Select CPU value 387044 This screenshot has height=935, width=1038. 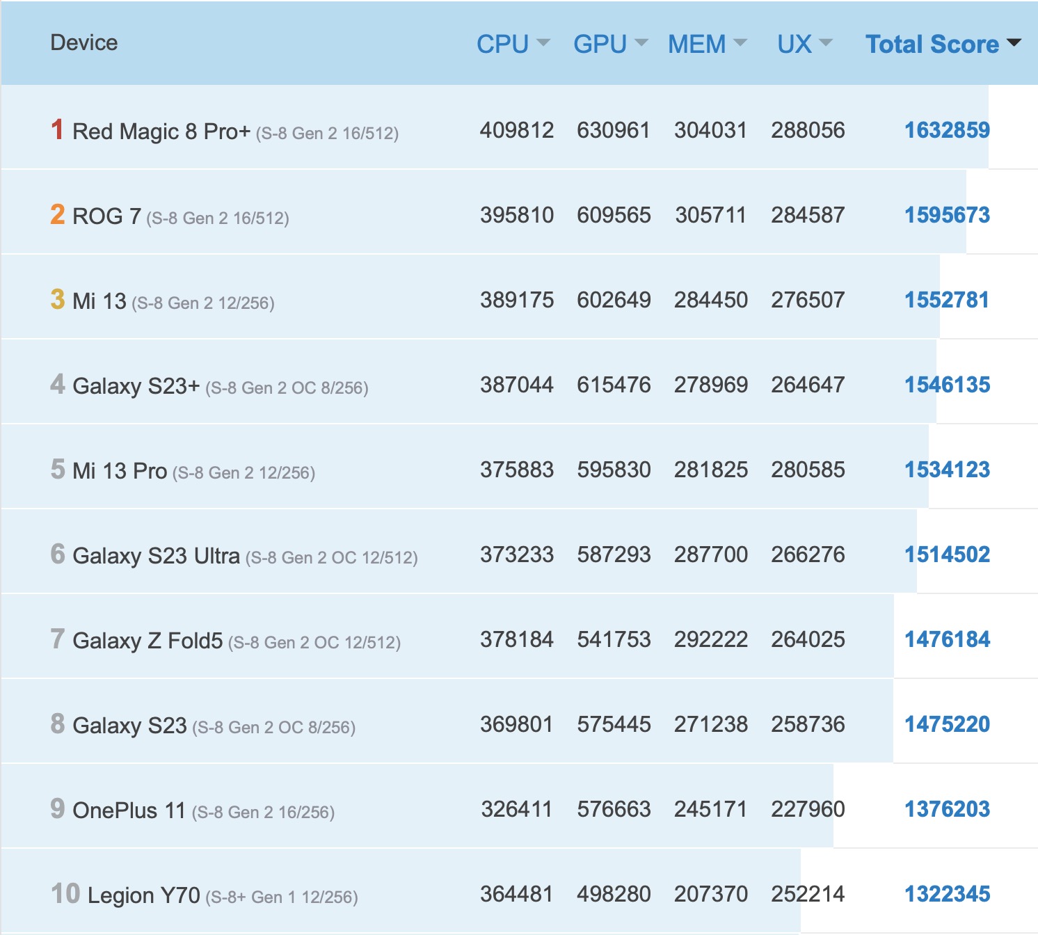point(517,385)
